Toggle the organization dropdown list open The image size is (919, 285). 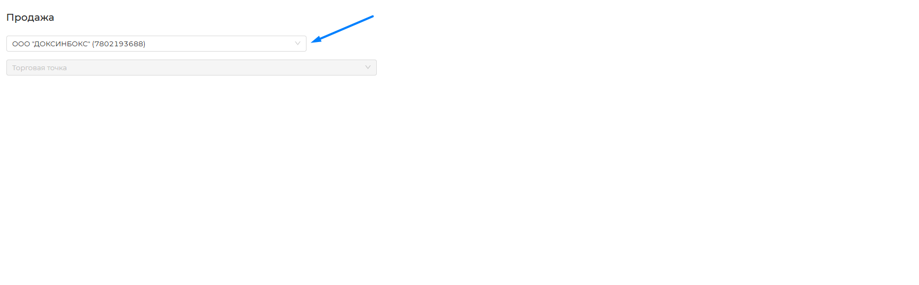pos(297,44)
